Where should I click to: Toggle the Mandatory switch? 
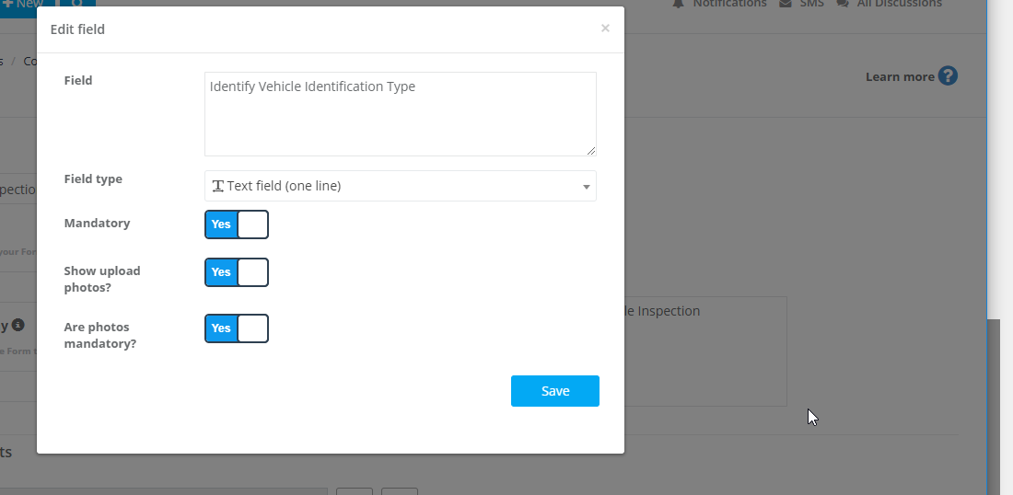(x=237, y=224)
